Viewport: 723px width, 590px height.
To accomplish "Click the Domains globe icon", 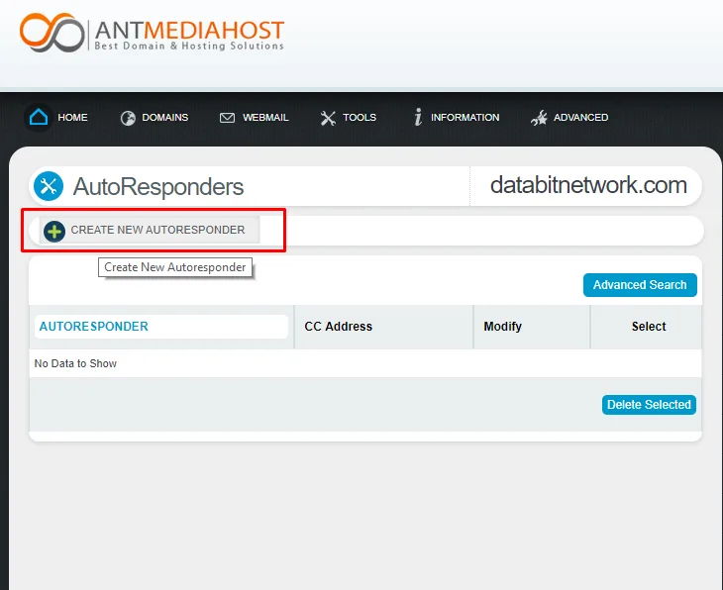I will tap(128, 118).
